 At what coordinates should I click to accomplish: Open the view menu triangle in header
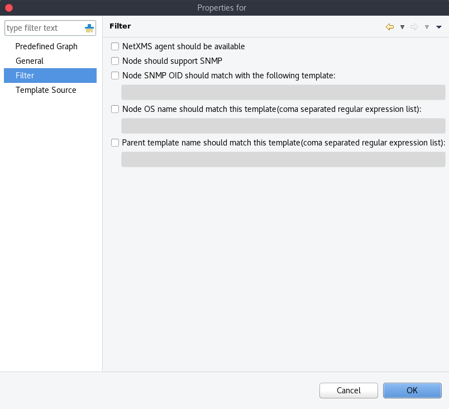click(439, 27)
